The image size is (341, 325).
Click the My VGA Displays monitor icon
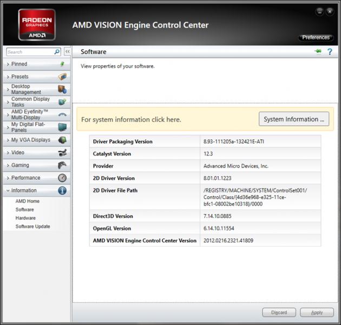pos(62,140)
